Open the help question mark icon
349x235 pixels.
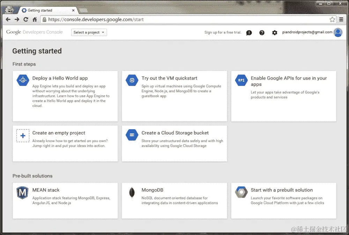click(262, 33)
